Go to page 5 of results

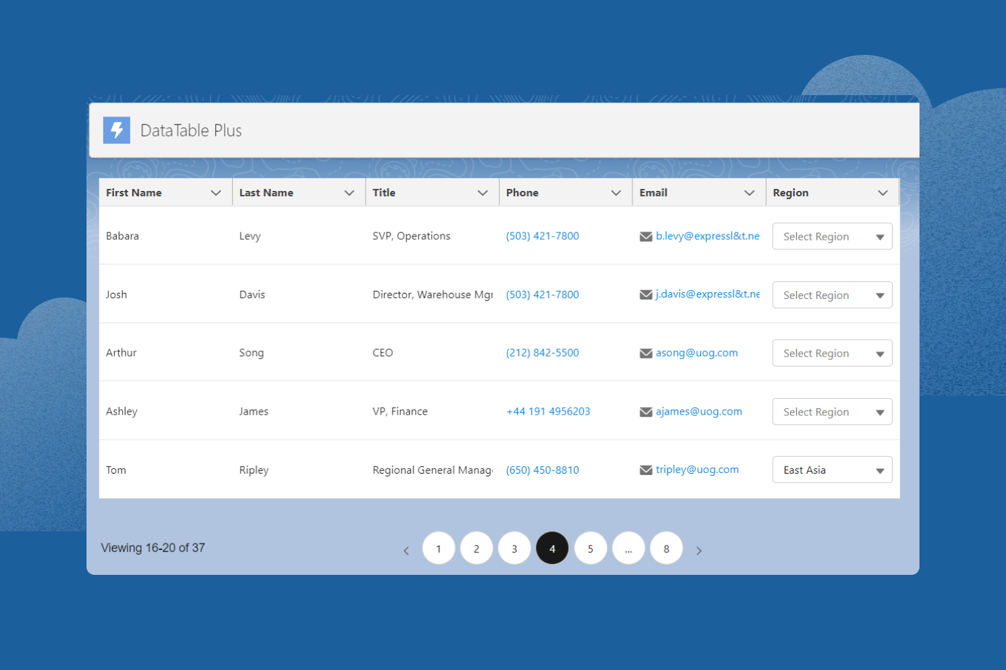pos(590,549)
